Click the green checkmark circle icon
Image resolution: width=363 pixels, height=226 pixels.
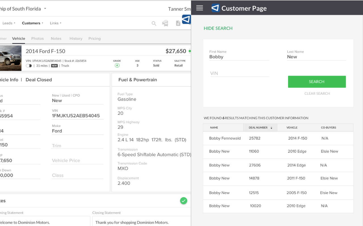[183, 201]
